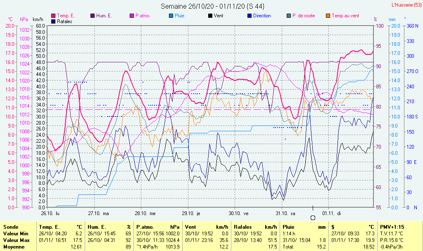Click the average wind value '12.2'
The image size is (423, 251).
coord(223,247)
